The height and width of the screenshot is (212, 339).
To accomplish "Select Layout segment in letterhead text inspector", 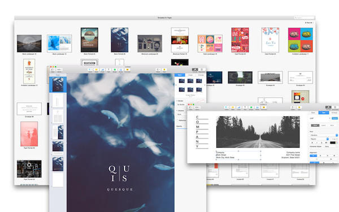I will [323, 126].
